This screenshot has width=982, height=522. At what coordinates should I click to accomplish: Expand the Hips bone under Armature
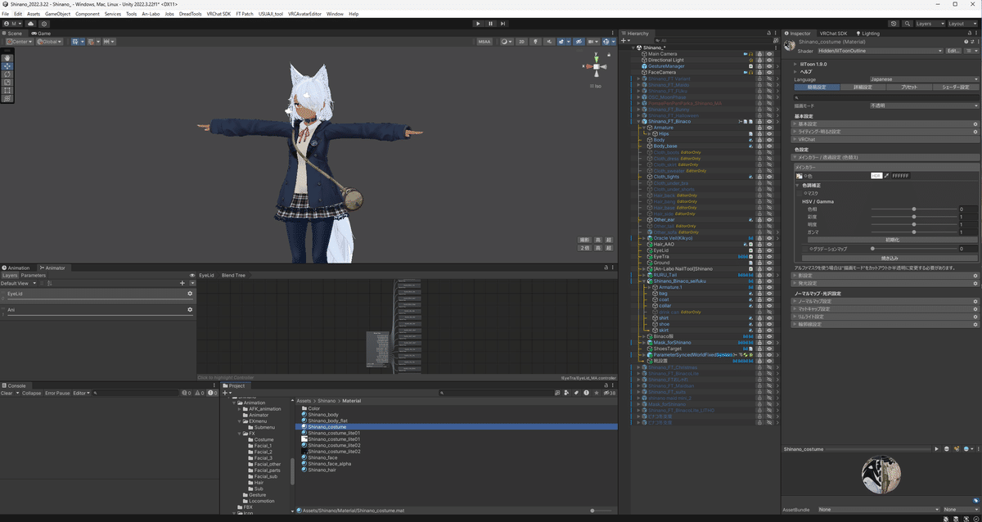[649, 133]
